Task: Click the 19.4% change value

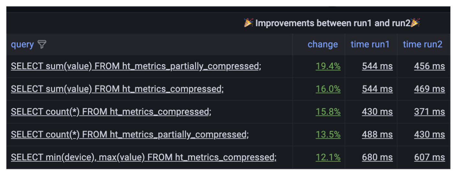Action: 328,66
